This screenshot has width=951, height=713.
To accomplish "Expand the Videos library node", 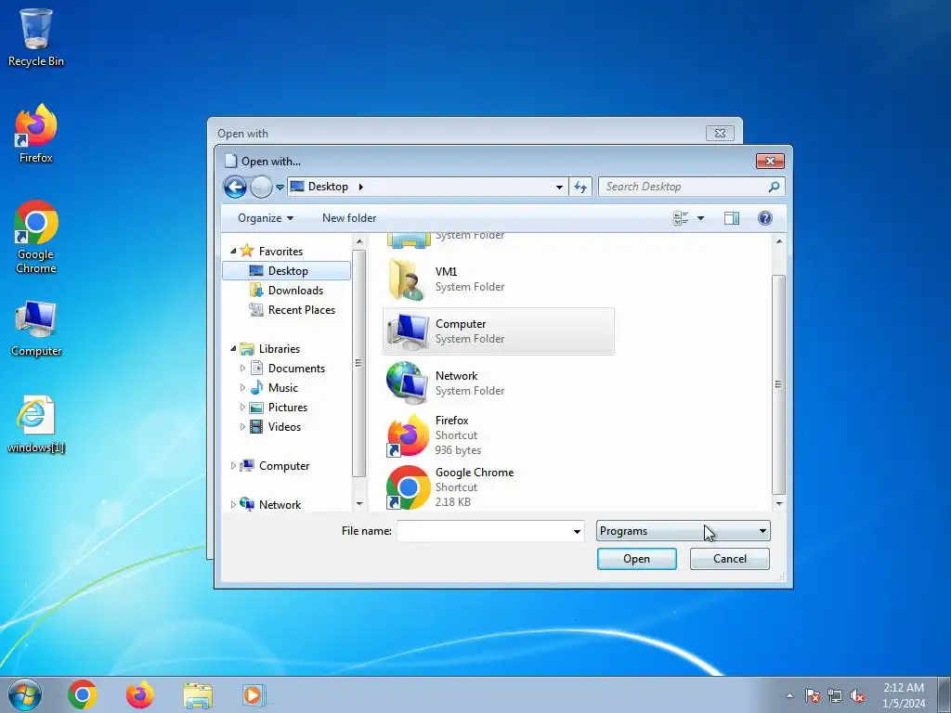I will click(x=242, y=427).
